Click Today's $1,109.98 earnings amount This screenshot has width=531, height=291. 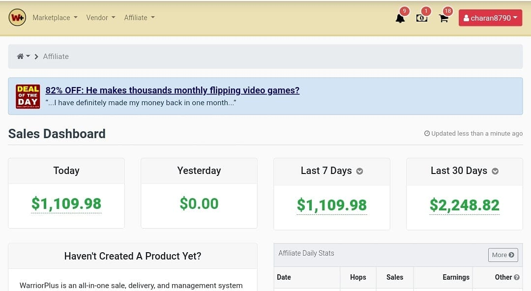click(x=66, y=204)
